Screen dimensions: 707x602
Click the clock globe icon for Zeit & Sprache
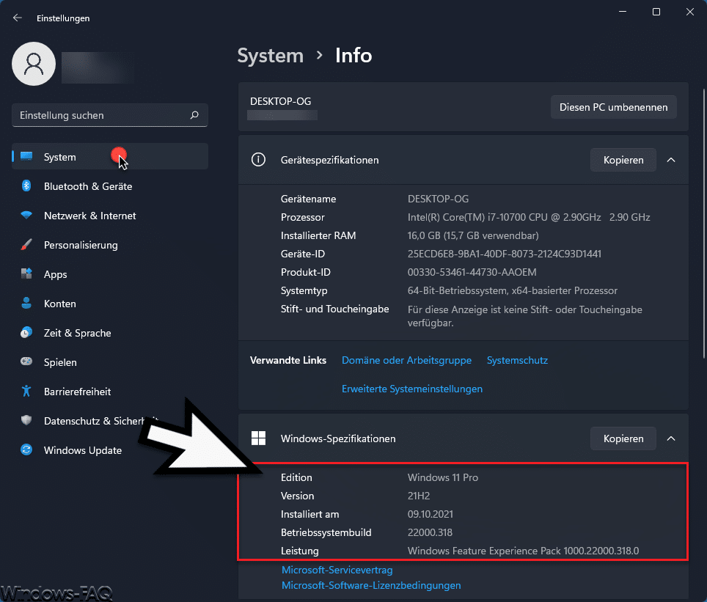(26, 332)
